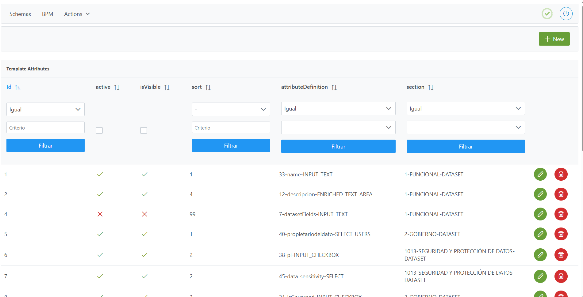Screen dimensions: 583x297
Task: Edit the 7-datasetFields-INPUT_TEXT row
Action: pos(540,214)
